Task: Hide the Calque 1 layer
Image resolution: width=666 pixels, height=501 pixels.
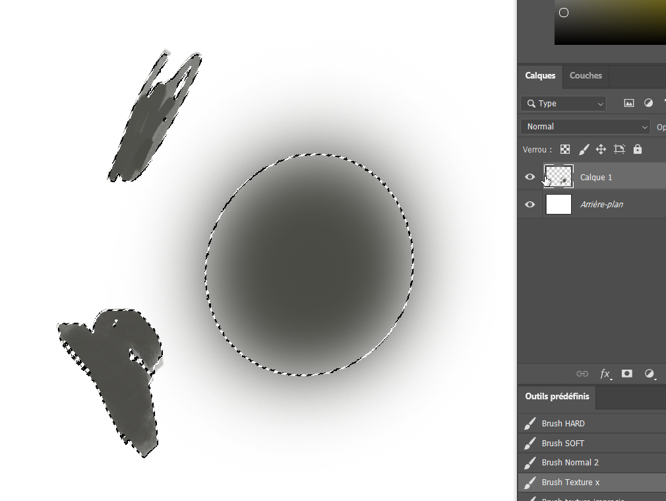Action: click(530, 177)
